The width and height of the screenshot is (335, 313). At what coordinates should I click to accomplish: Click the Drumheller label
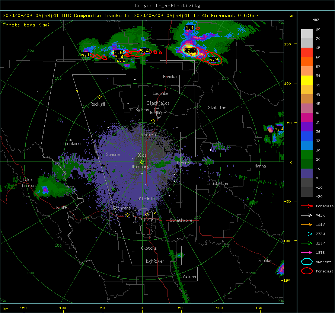coord(218,183)
